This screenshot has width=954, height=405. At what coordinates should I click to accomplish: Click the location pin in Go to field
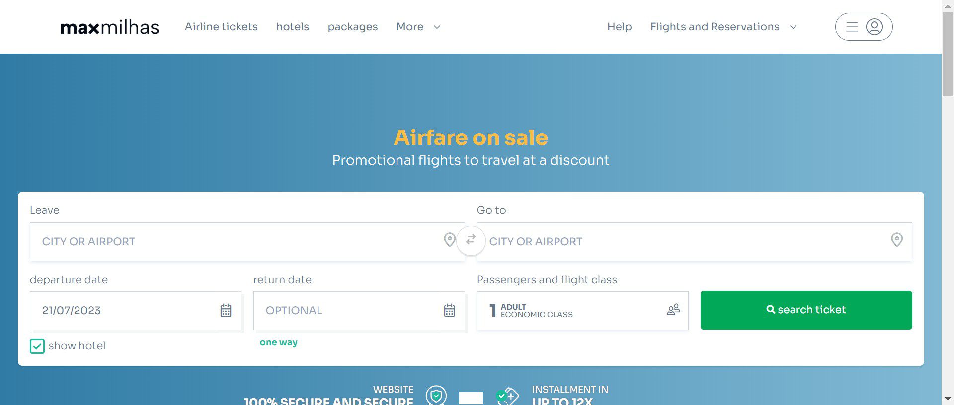(x=896, y=240)
